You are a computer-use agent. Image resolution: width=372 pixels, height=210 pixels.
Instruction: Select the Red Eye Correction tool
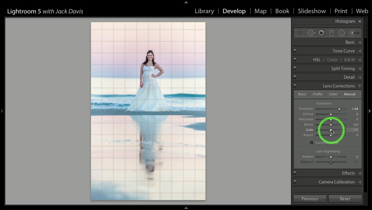[321, 33]
